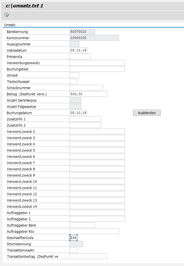Screen dimensions: 184x266
Task: Focus the Transaktionwaehr currency field
Action: [73, 250]
